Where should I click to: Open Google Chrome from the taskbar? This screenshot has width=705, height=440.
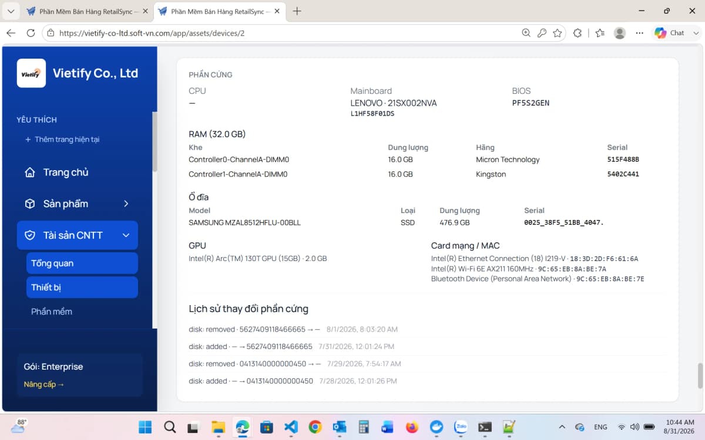coord(315,427)
